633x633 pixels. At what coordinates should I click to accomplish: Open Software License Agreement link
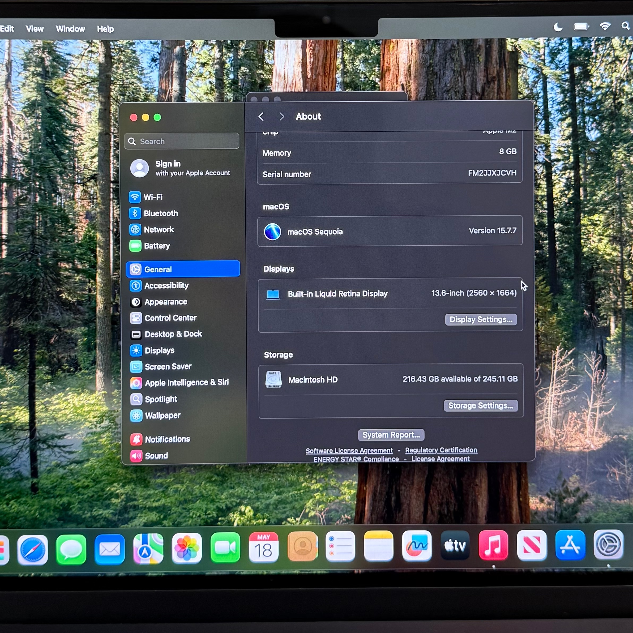[349, 451]
